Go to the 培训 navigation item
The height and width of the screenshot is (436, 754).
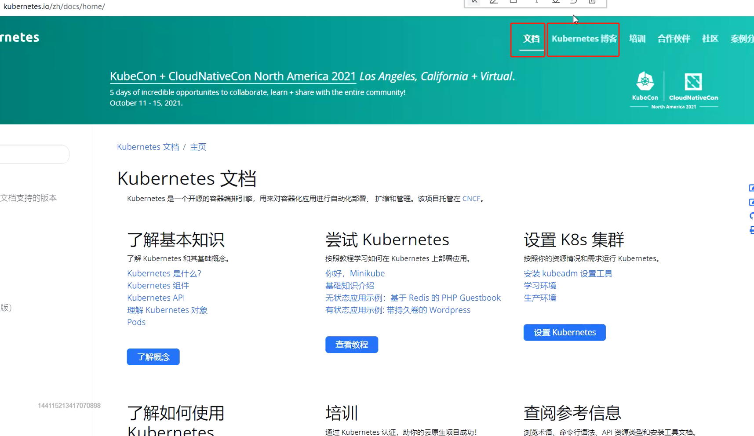point(637,39)
